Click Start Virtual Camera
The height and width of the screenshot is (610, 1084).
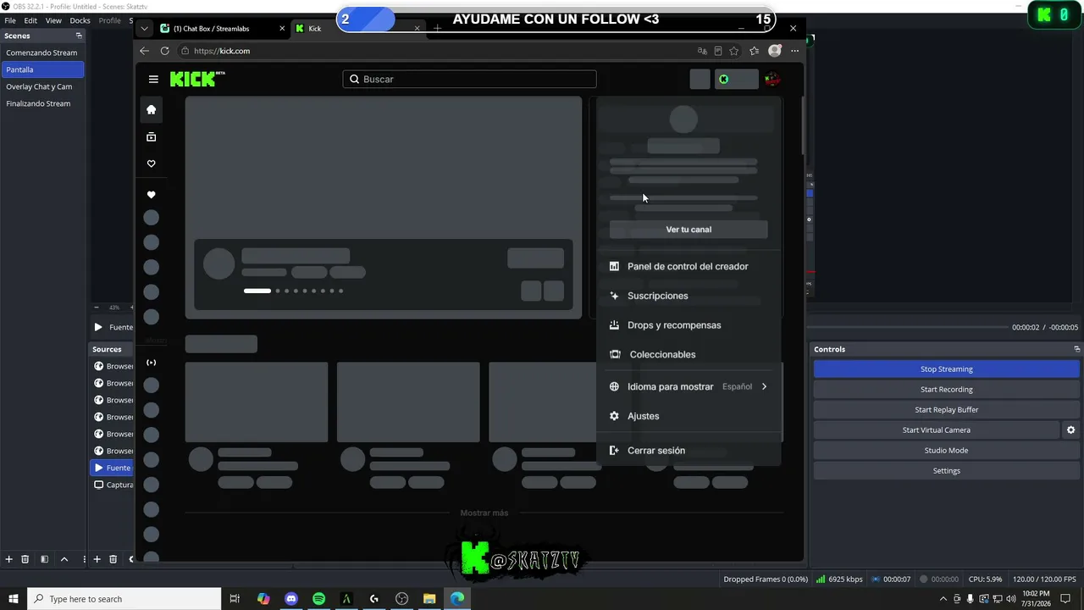937,430
